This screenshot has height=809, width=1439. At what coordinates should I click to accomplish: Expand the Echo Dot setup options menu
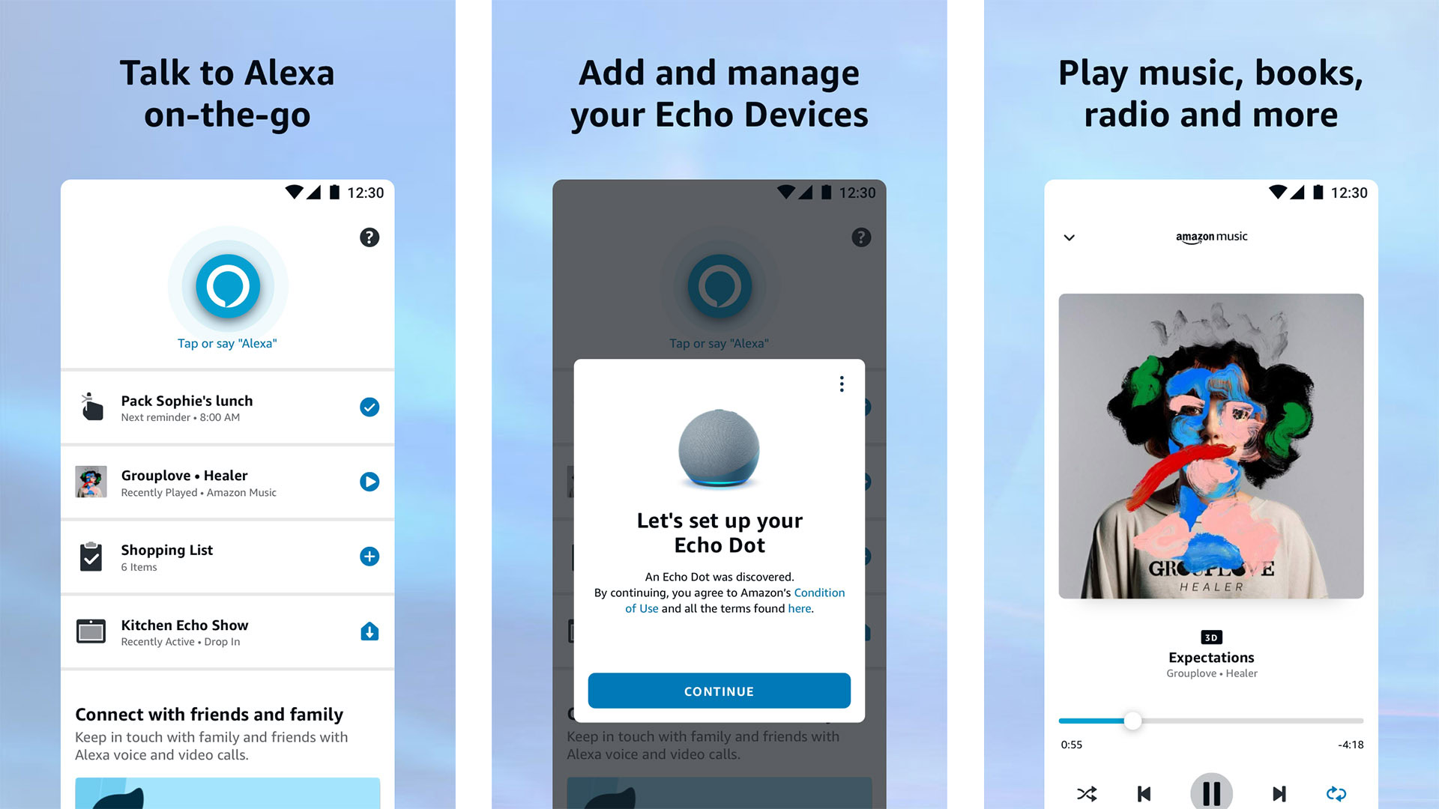(839, 384)
